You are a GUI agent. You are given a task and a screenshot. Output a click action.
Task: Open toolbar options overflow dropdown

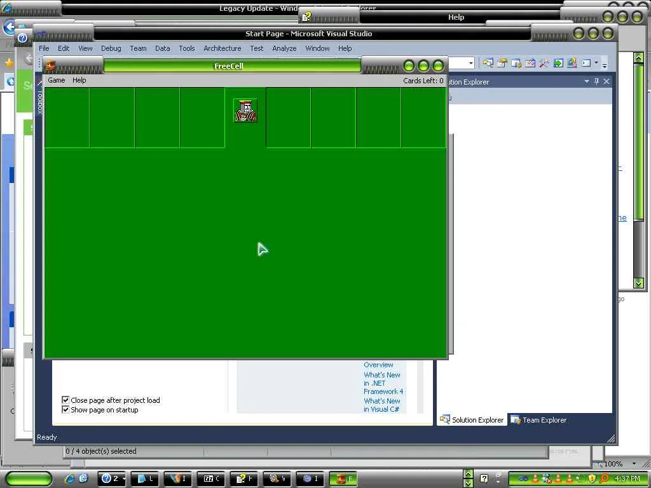tap(605, 65)
